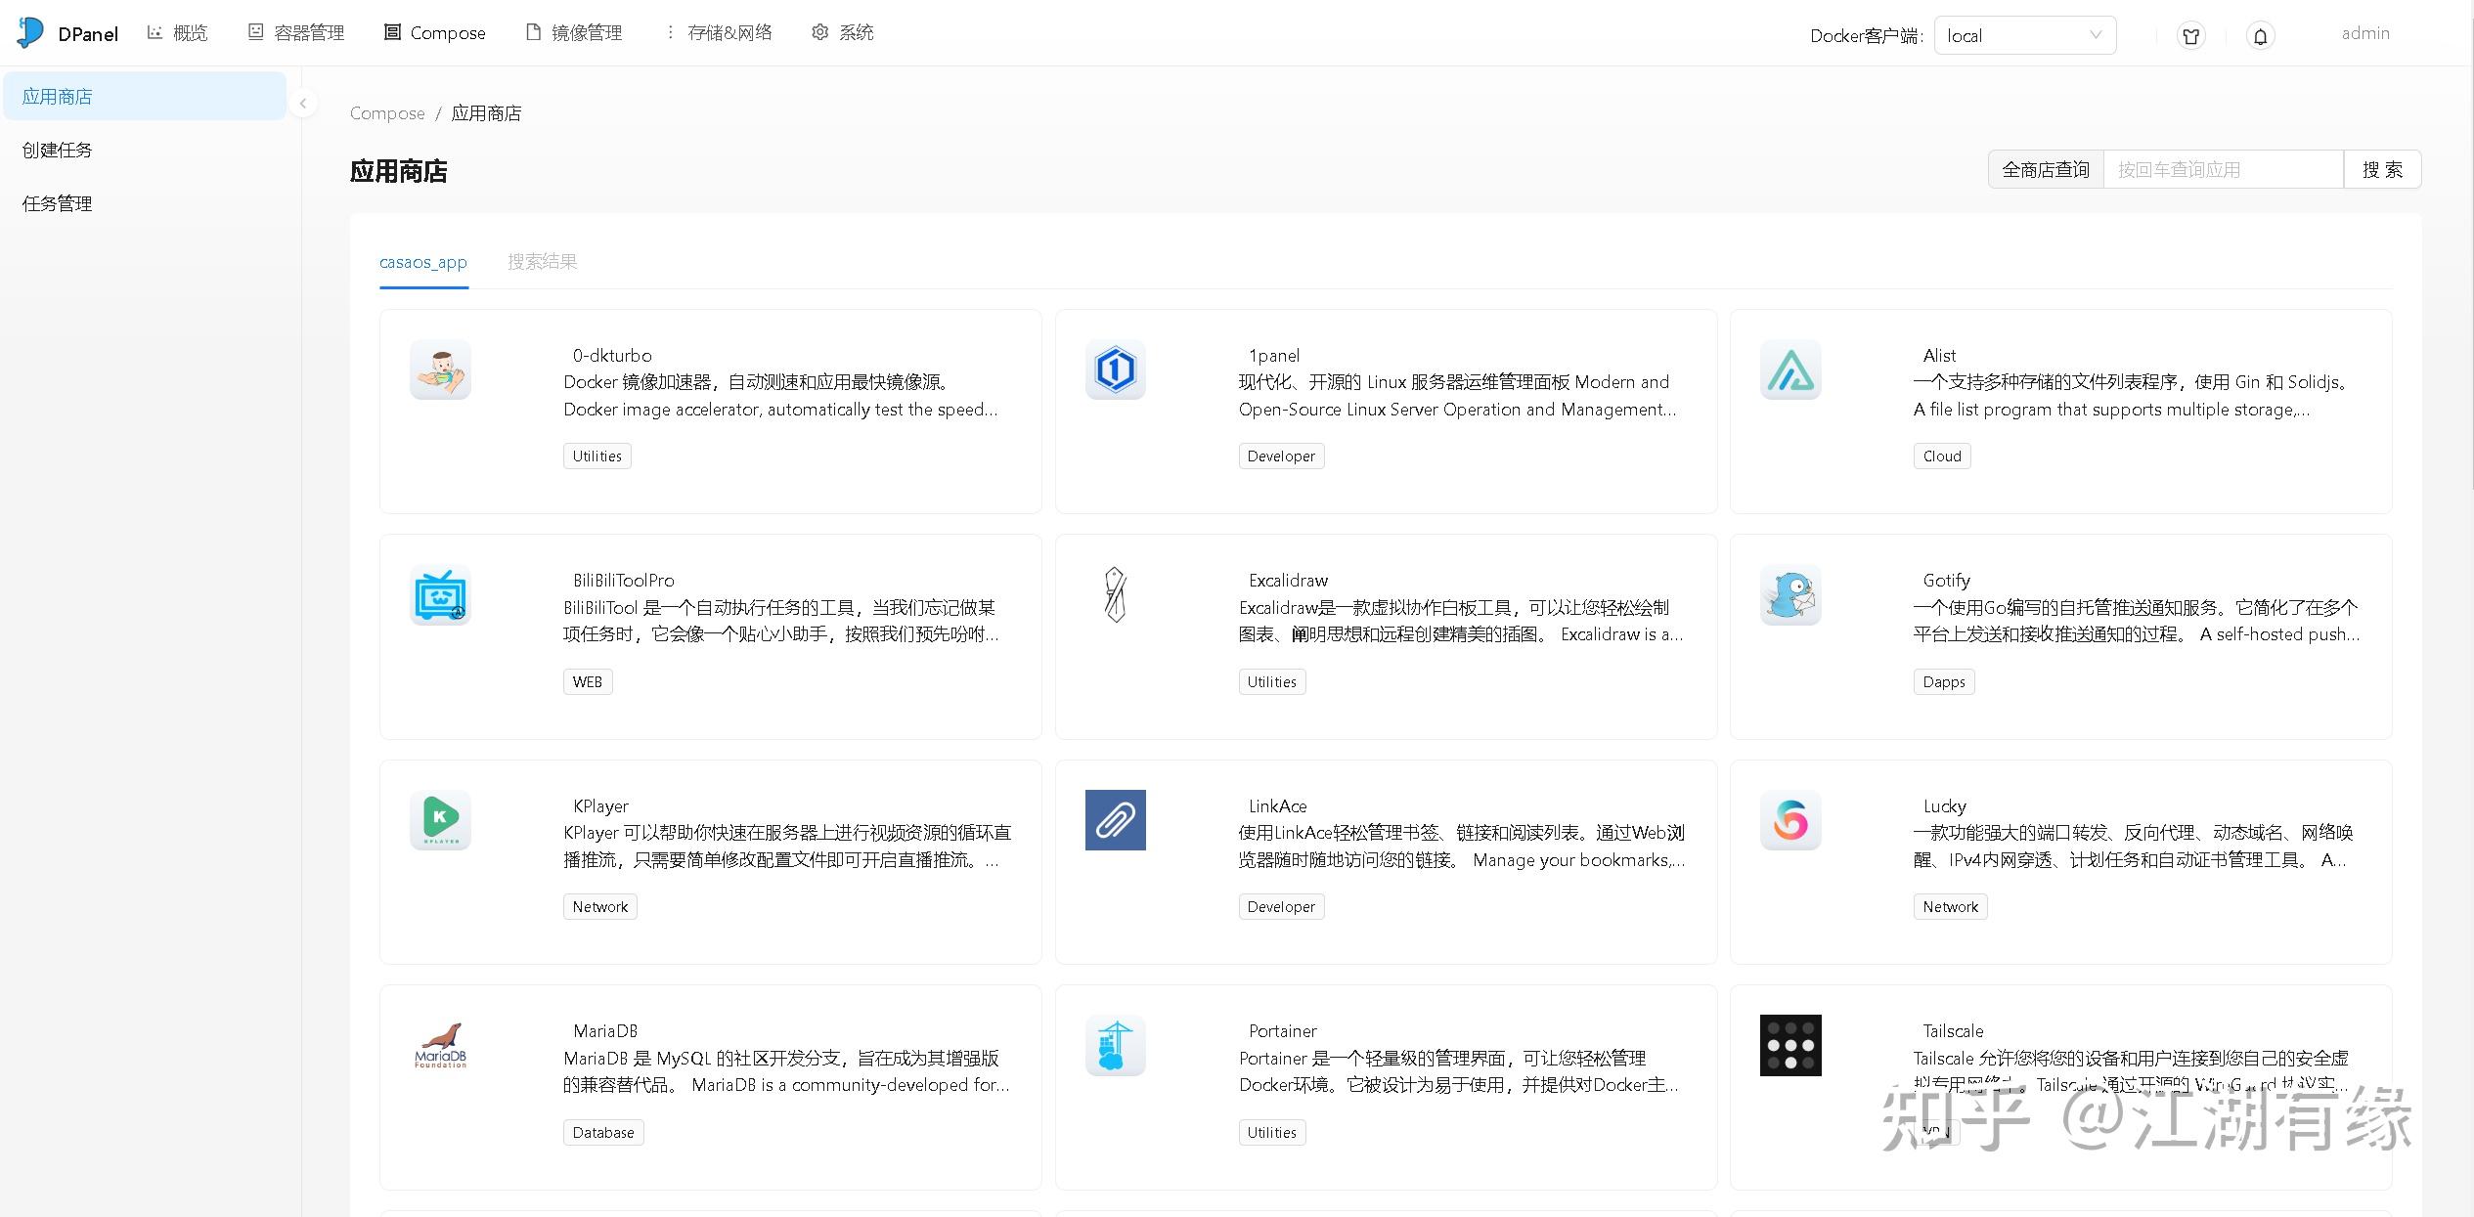Open 概览 overview page icon
This screenshot has height=1217, width=2474.
(x=155, y=31)
